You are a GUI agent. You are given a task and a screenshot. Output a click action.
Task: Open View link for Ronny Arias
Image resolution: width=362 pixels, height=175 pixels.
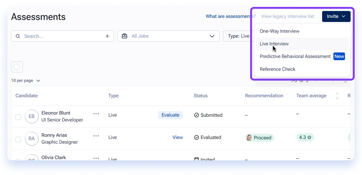click(x=178, y=138)
